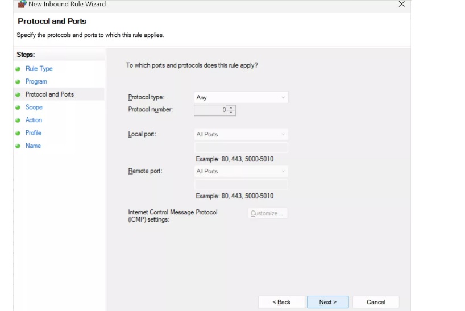Click the New Inbound Rule Wizard title text

coord(67,4)
